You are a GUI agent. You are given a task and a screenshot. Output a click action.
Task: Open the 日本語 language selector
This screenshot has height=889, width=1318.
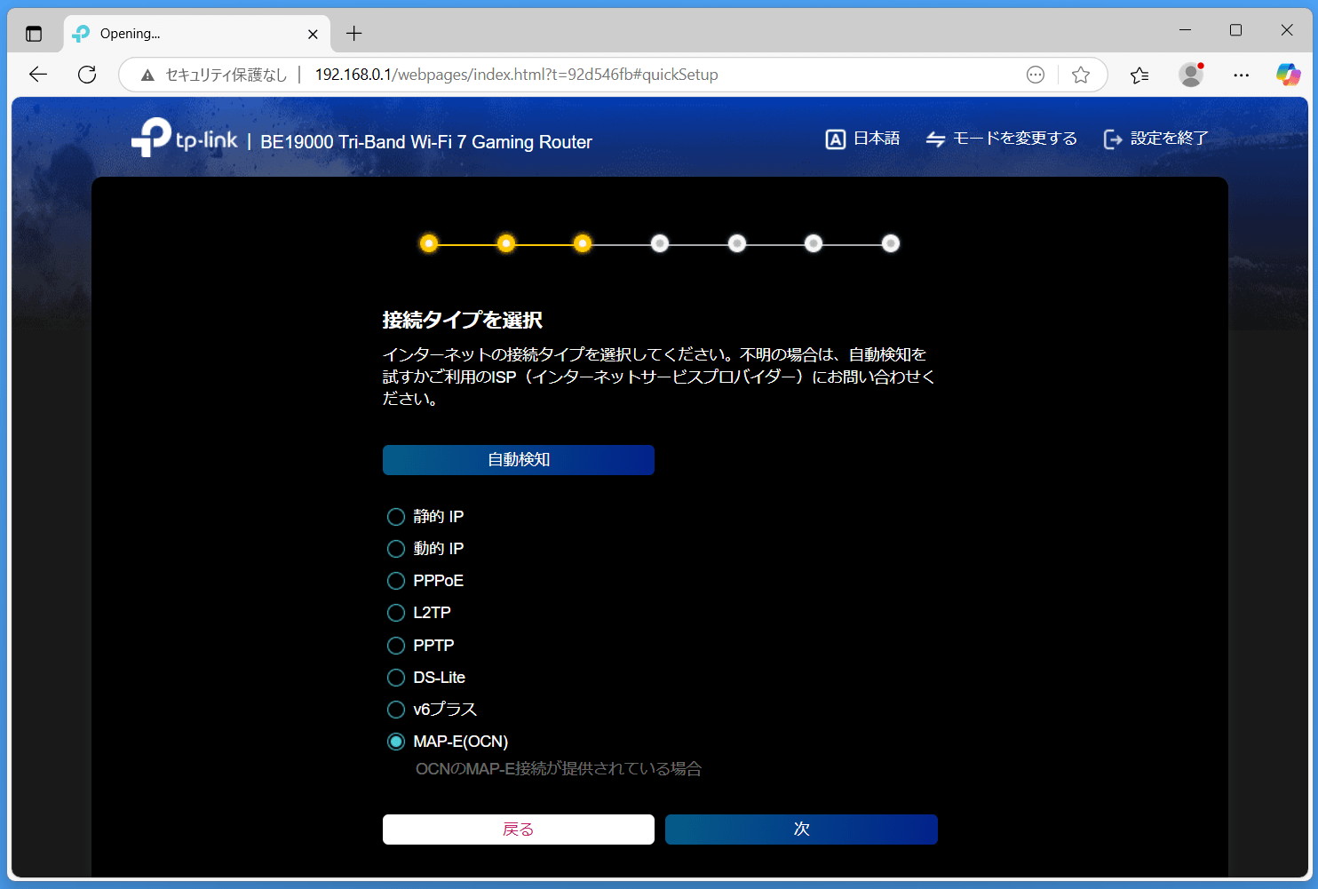click(x=862, y=139)
